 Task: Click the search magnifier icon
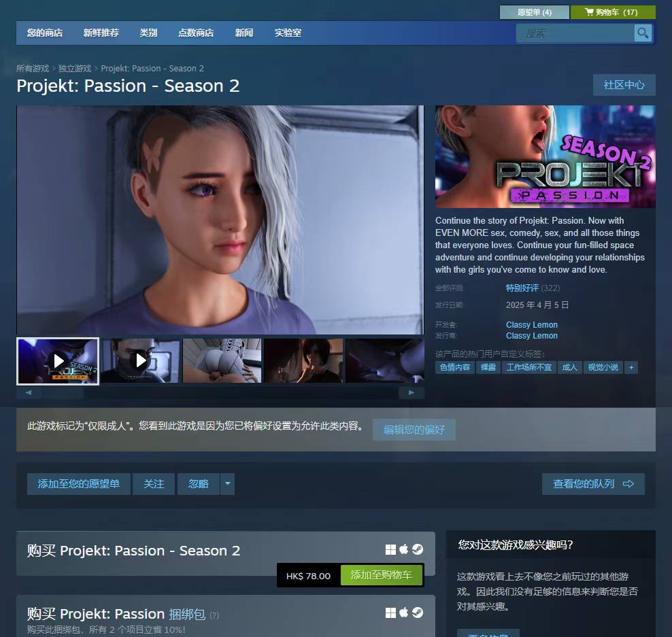(x=643, y=33)
